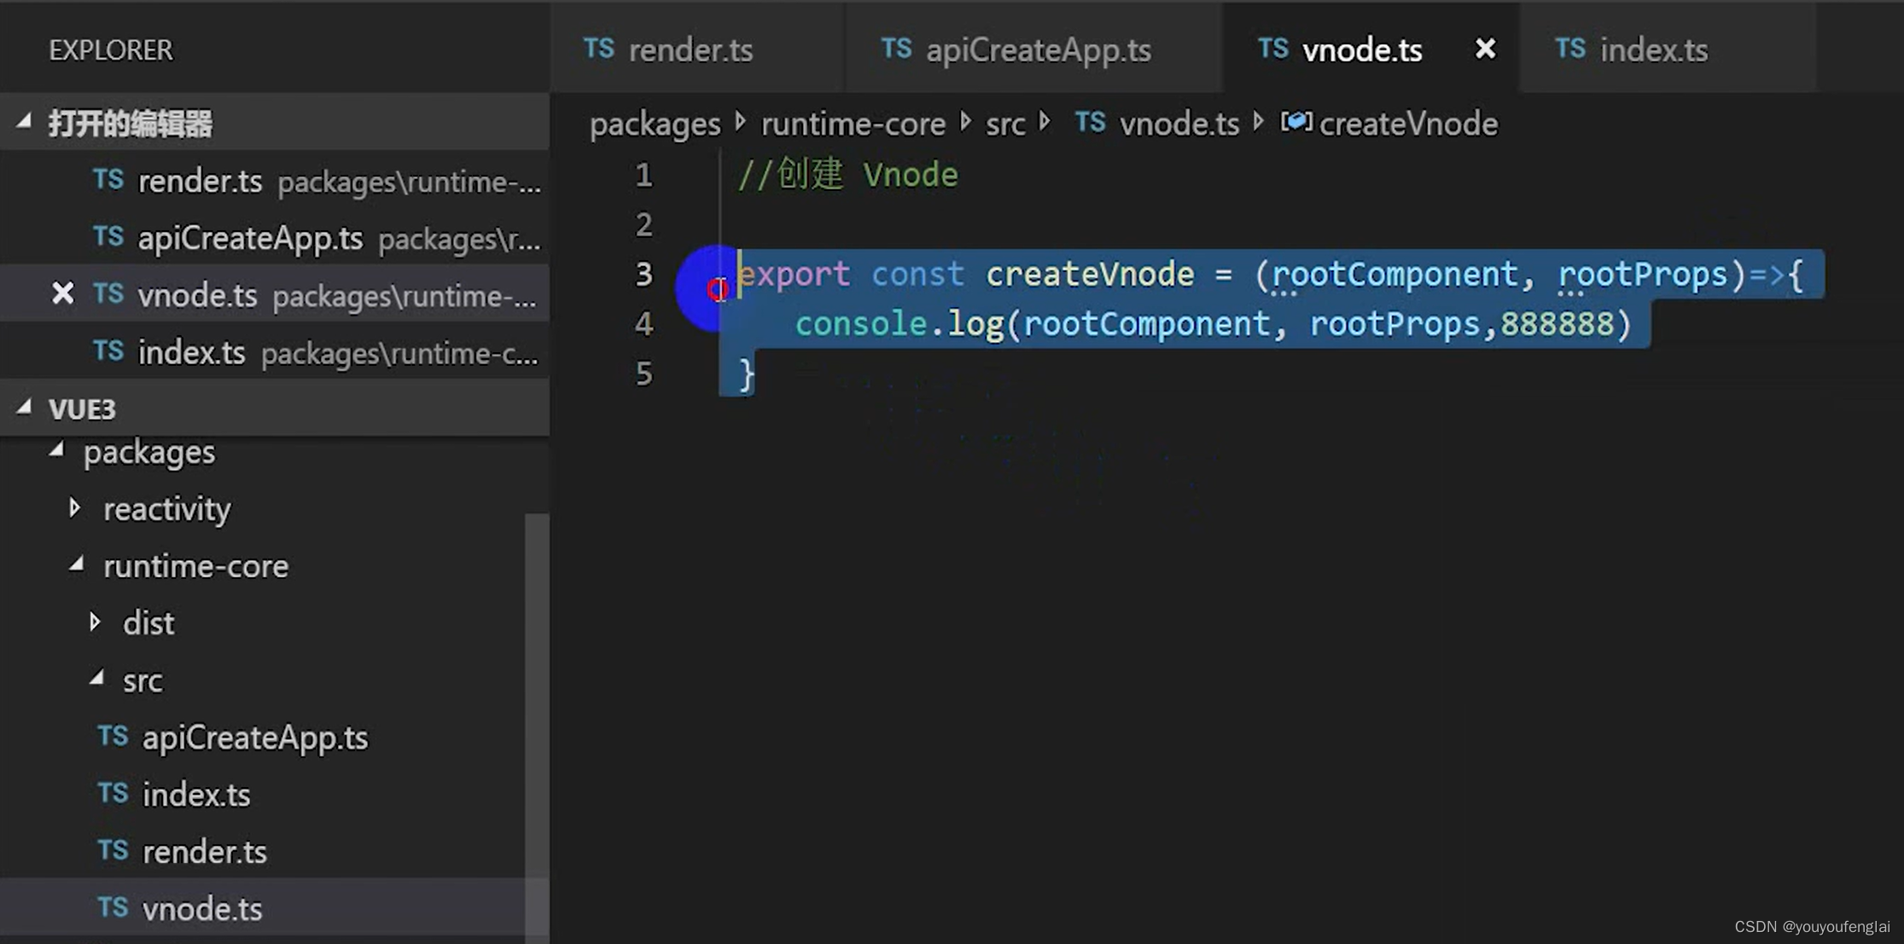1904x944 pixels.
Task: Expand the dist folder arrow
Action: 96,623
